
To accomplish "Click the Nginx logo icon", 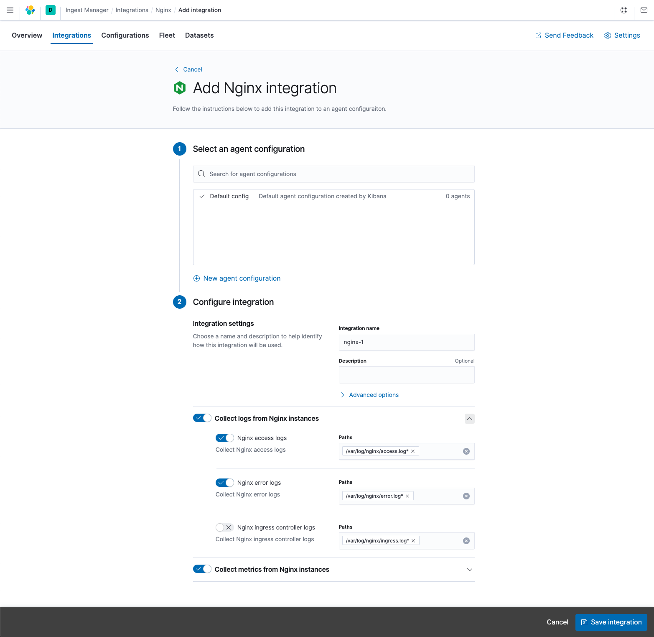I will click(180, 88).
